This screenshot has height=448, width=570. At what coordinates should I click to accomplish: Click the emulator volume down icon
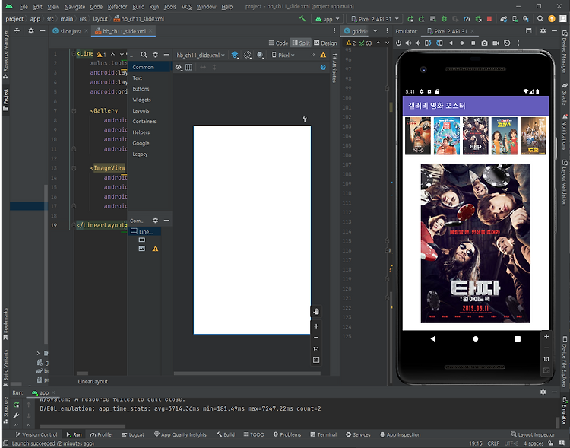[418, 43]
